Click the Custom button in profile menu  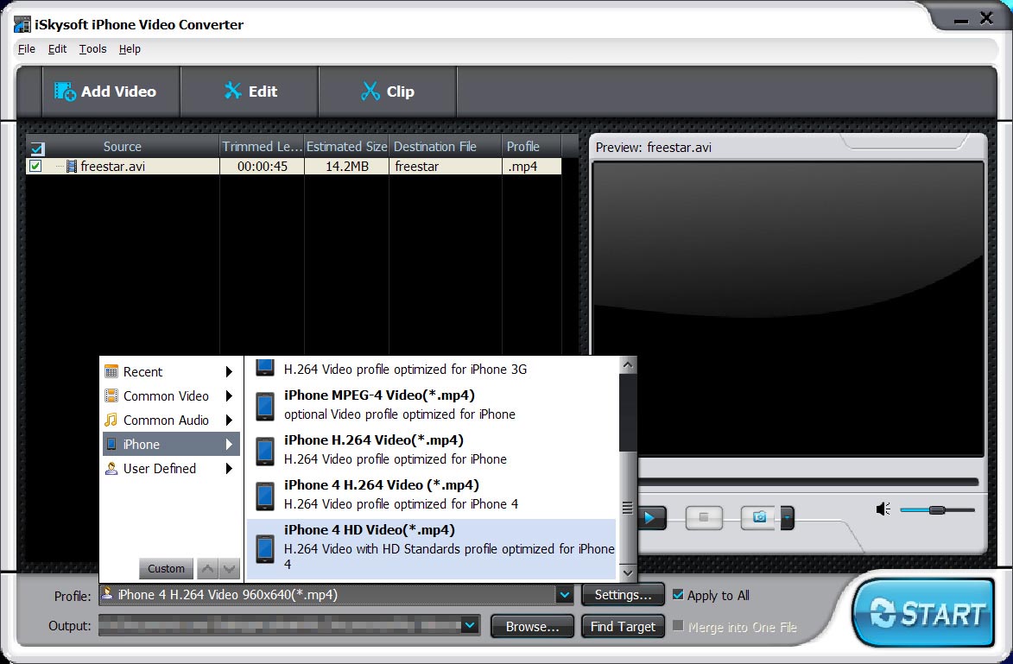click(166, 568)
